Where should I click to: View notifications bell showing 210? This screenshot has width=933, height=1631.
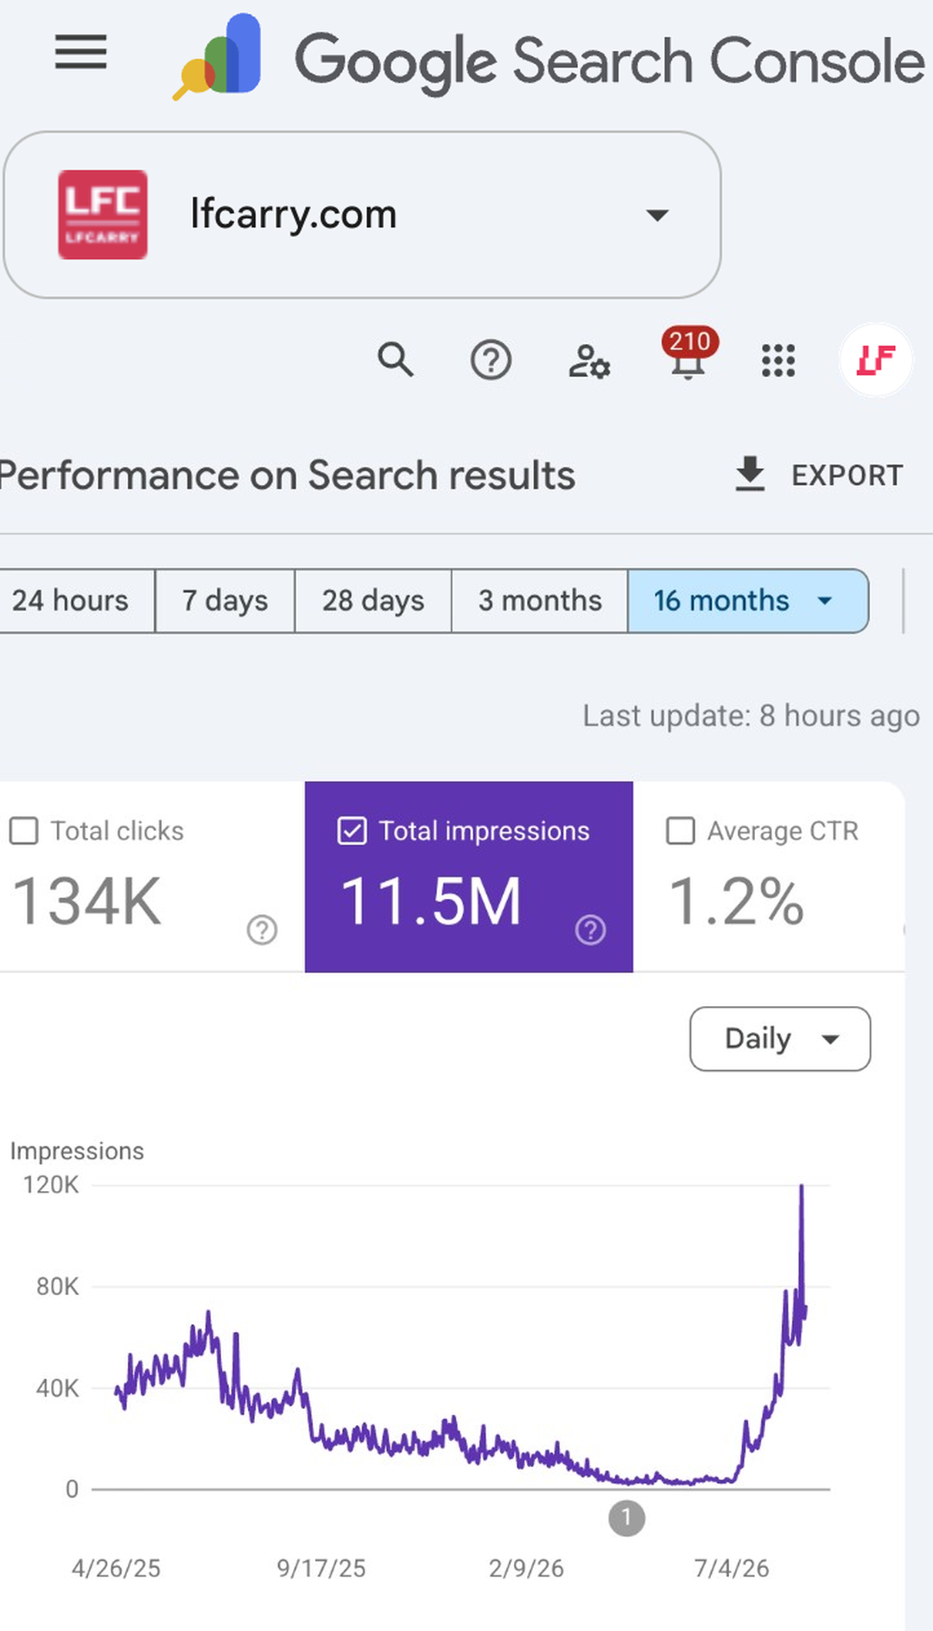[689, 354]
